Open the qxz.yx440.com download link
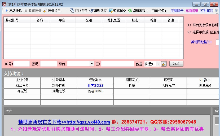The image size is (220, 136). point(64,122)
